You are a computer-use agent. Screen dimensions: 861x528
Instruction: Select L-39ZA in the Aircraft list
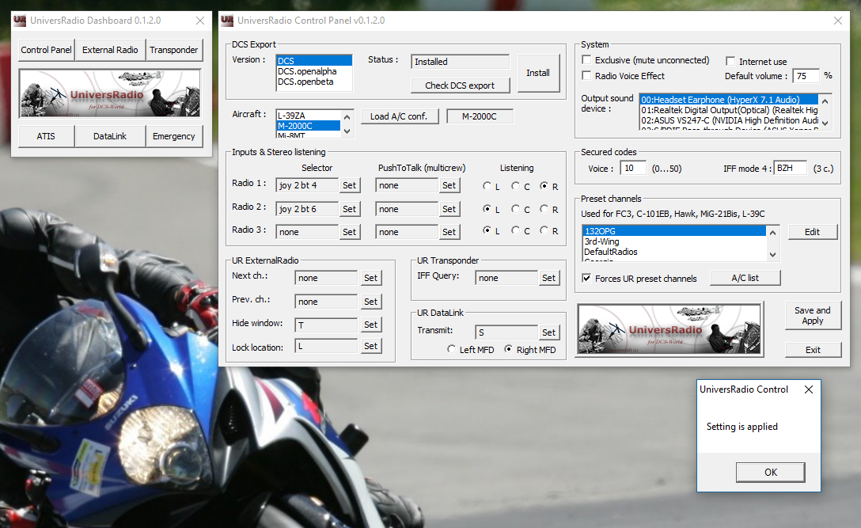pyautogui.click(x=308, y=116)
